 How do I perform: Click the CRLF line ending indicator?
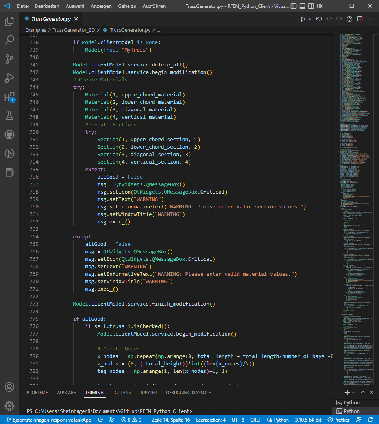[255, 420]
